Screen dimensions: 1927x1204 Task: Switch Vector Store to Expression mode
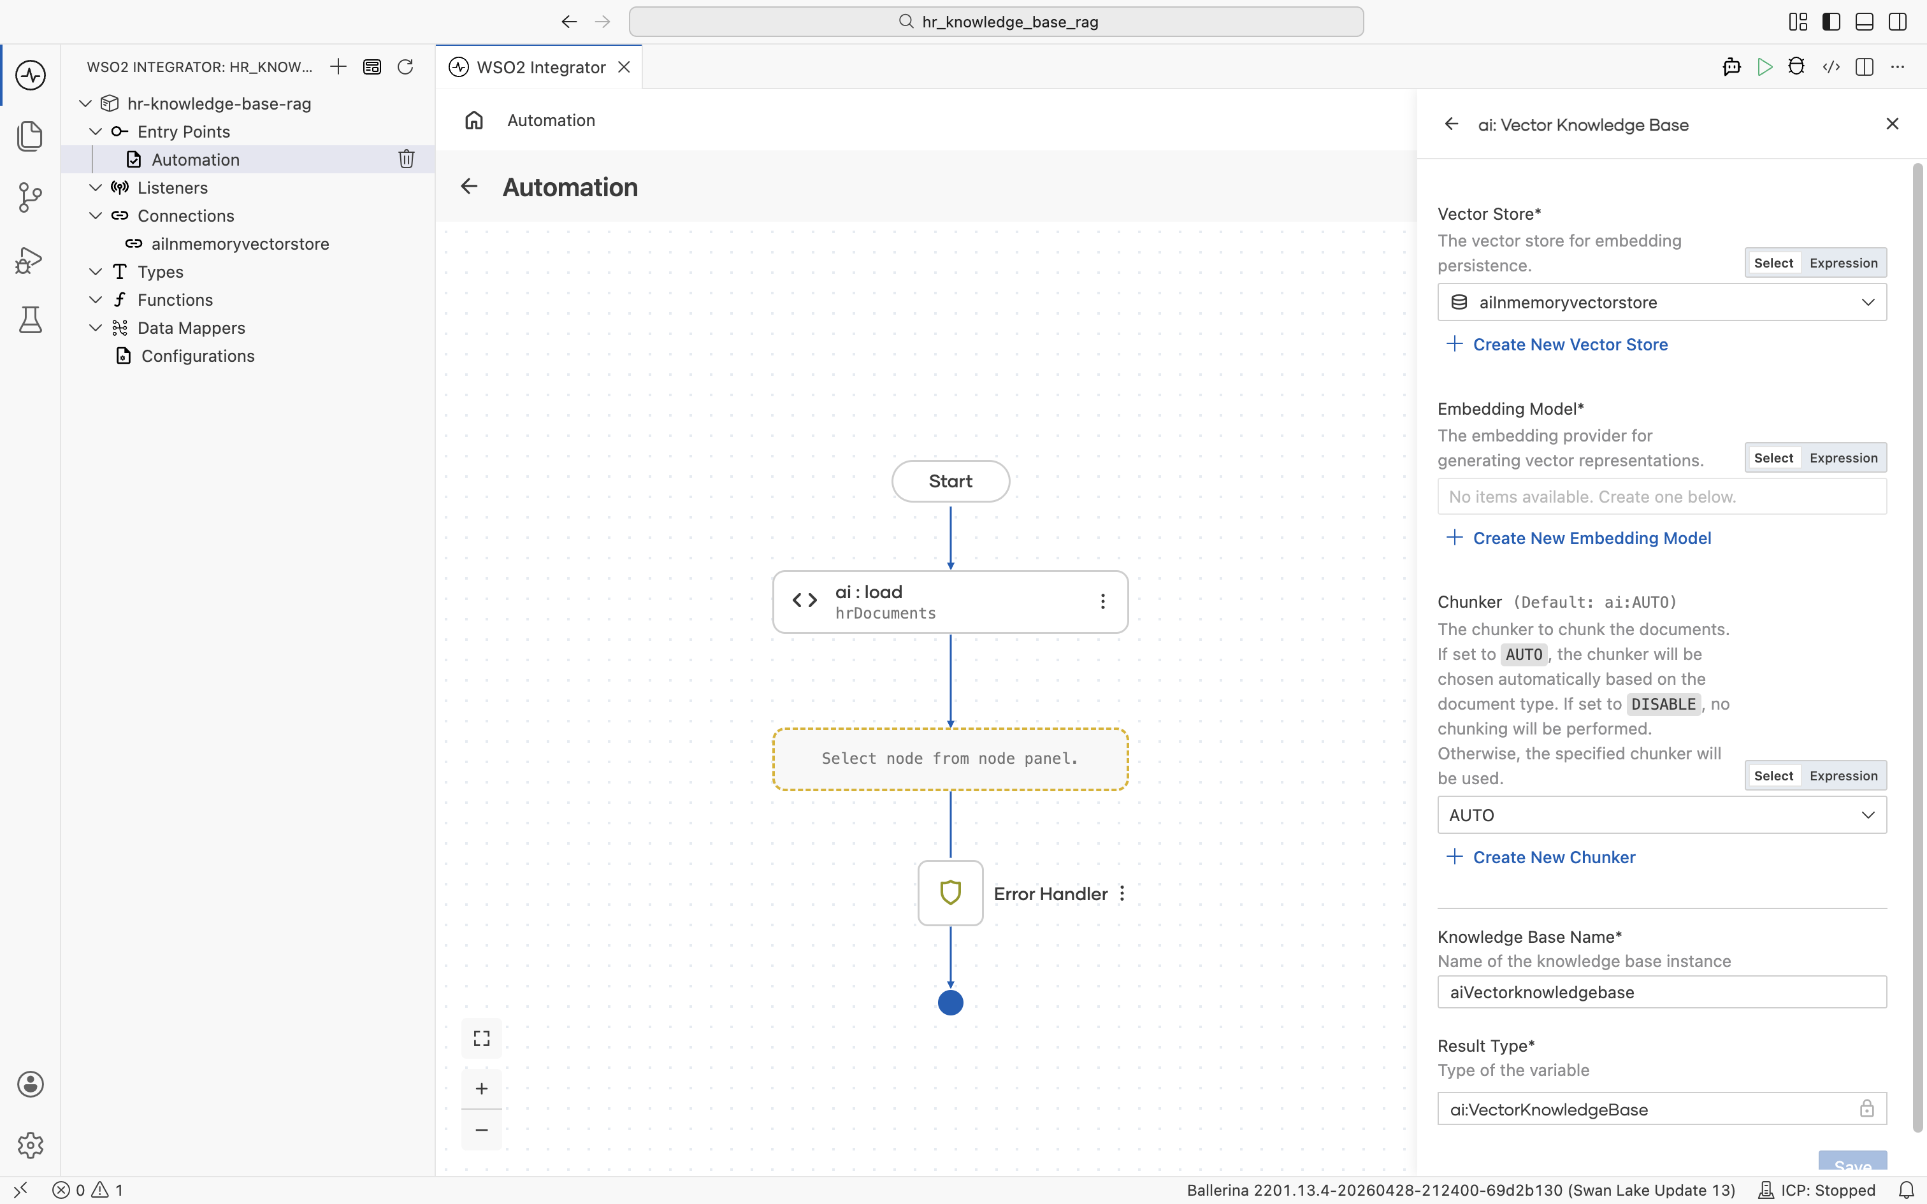[1844, 262]
